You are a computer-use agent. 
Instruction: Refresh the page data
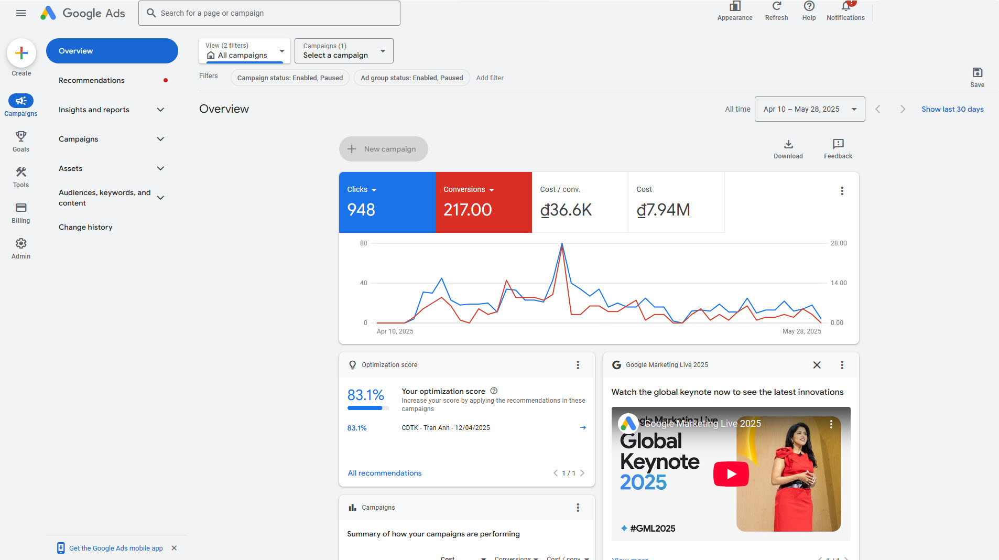(776, 11)
